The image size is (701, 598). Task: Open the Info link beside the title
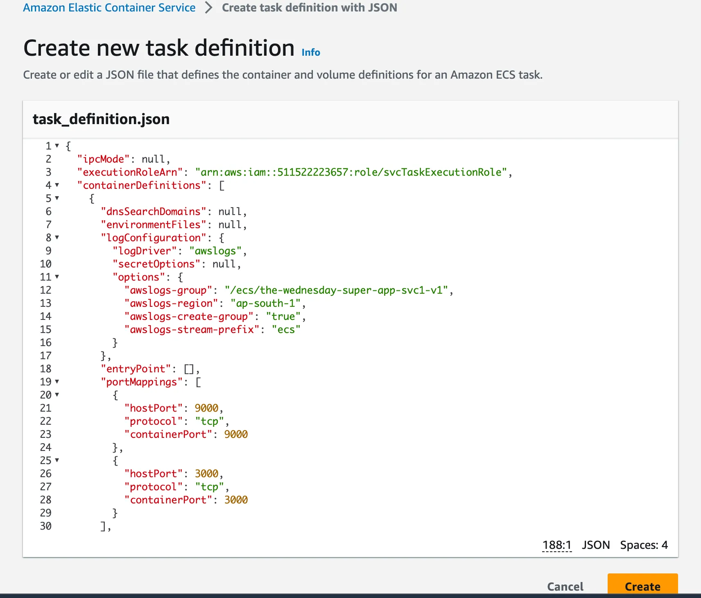click(x=311, y=52)
